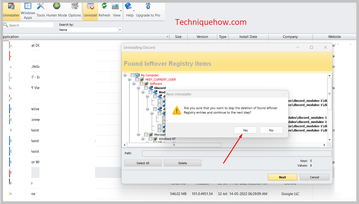Open the Help dropdown arrow
This screenshot has width=359, height=204.
coord(134,11)
